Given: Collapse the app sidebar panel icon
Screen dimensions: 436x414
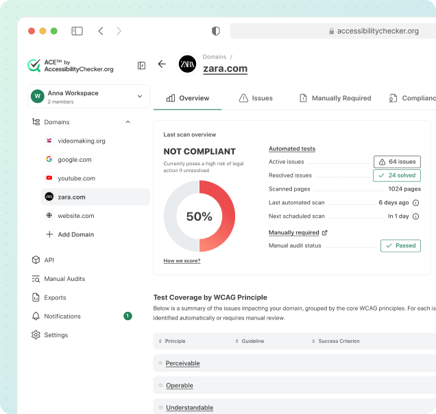Looking at the screenshot, I should (x=141, y=66).
